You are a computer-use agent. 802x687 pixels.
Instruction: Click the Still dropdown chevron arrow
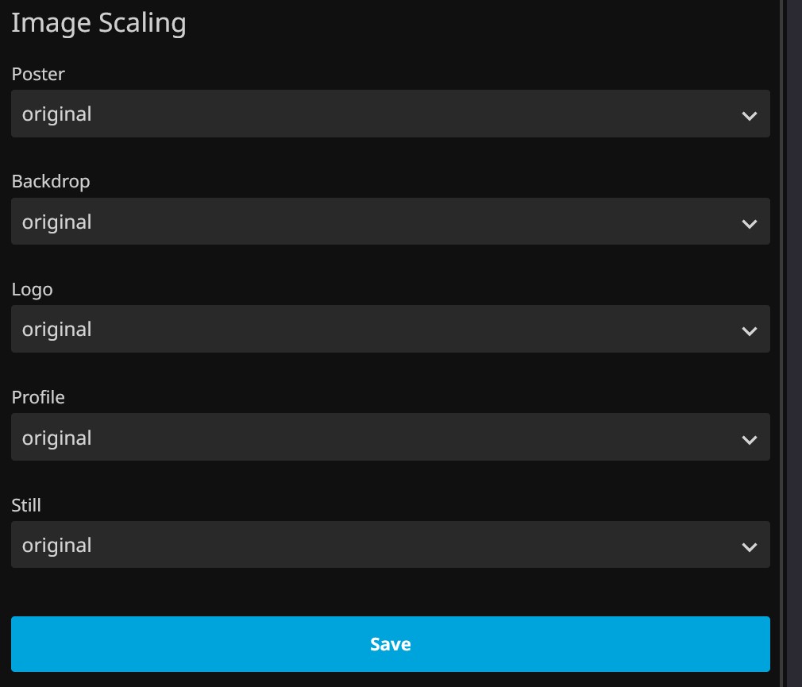749,547
